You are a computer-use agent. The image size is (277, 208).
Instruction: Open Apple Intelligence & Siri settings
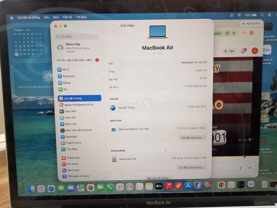[77, 105]
